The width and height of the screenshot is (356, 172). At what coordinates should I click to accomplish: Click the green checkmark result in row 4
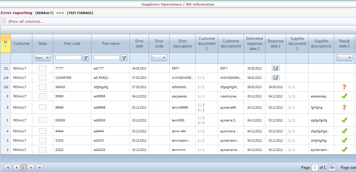344,131
